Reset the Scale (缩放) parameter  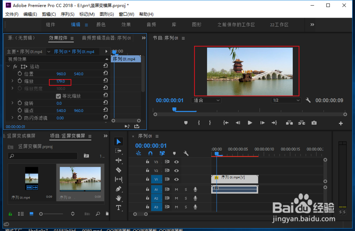[105, 80]
